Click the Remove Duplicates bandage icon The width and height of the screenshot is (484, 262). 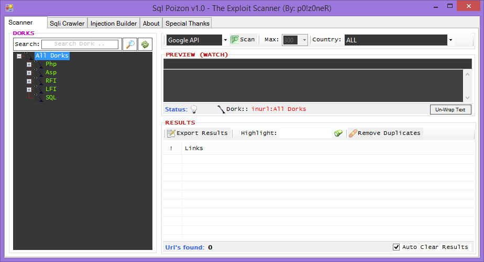353,133
